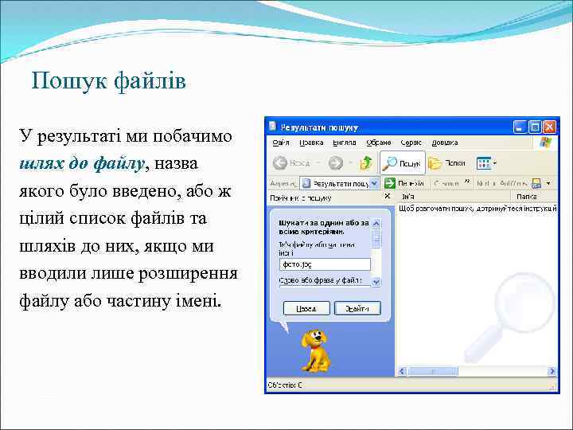Open the Back history dropdown arrow

tap(318, 163)
